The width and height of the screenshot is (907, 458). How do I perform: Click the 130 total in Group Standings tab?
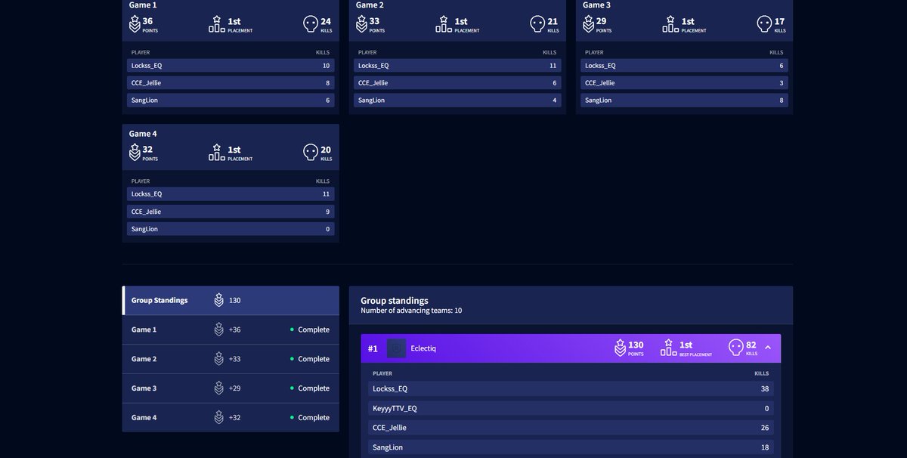pyautogui.click(x=235, y=300)
